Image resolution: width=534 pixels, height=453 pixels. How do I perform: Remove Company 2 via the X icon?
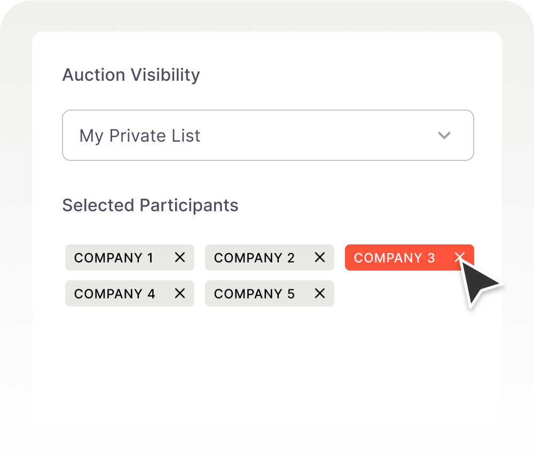[320, 257]
